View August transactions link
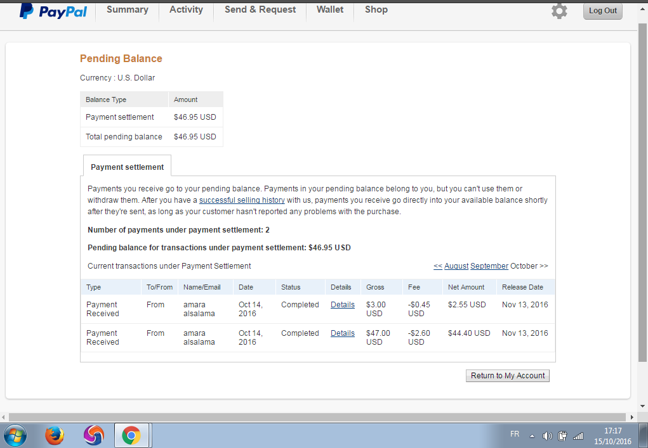 [x=456, y=266]
